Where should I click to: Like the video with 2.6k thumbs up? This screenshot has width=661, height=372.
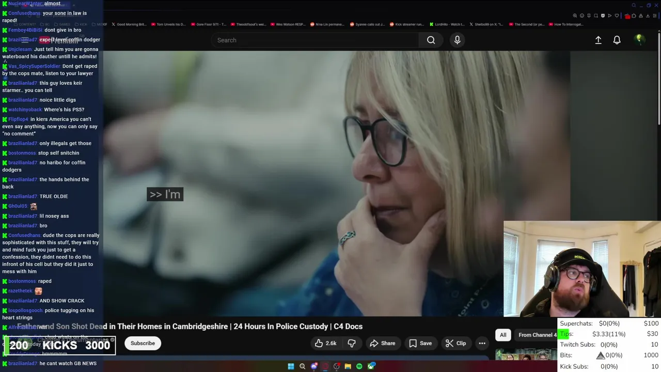click(325, 343)
